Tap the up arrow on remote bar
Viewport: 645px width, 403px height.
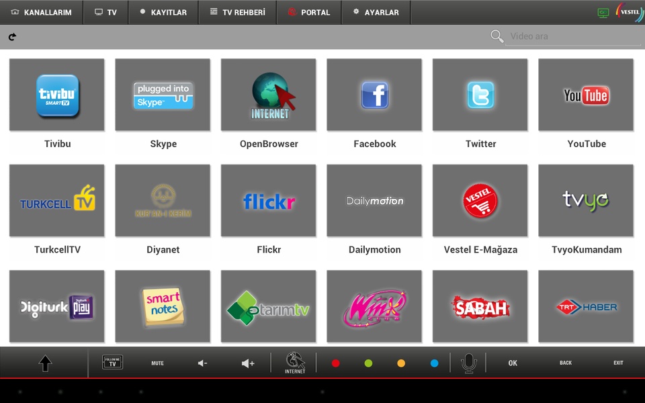(x=45, y=363)
